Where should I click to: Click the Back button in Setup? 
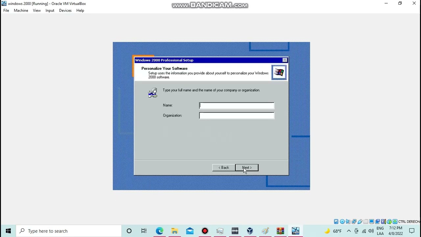[x=224, y=168]
